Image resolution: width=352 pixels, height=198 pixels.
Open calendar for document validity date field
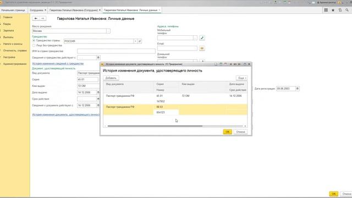pyautogui.click(x=98, y=106)
